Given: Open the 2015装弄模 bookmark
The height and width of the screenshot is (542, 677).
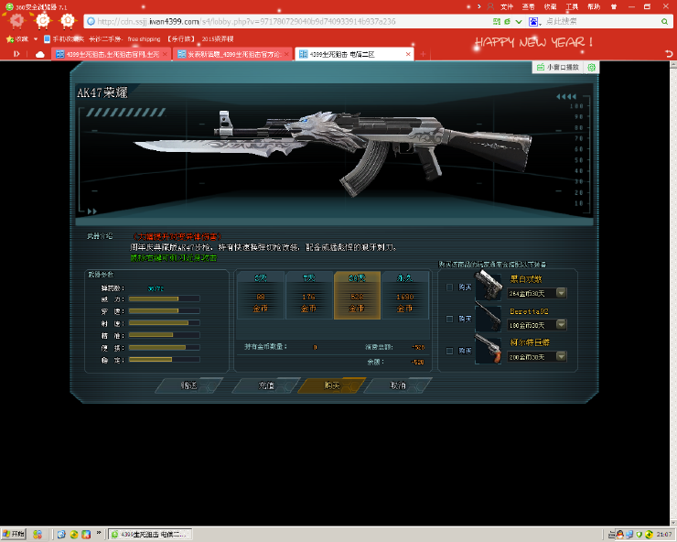Looking at the screenshot, I should pyautogui.click(x=218, y=38).
